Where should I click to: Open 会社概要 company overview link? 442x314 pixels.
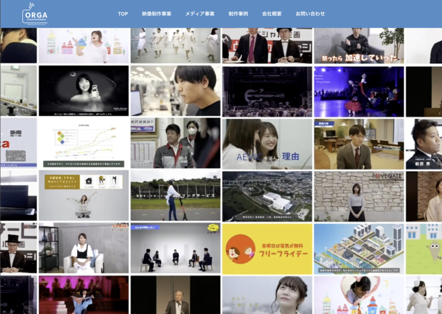click(272, 14)
